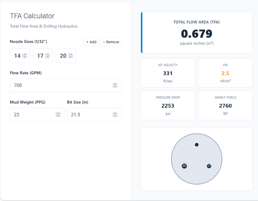Click the stepper arrows on nozzle 14
This screenshot has width=258, height=201.
25,56
